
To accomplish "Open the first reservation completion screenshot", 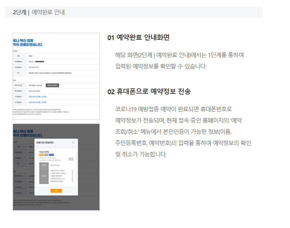I will (x=56, y=75).
